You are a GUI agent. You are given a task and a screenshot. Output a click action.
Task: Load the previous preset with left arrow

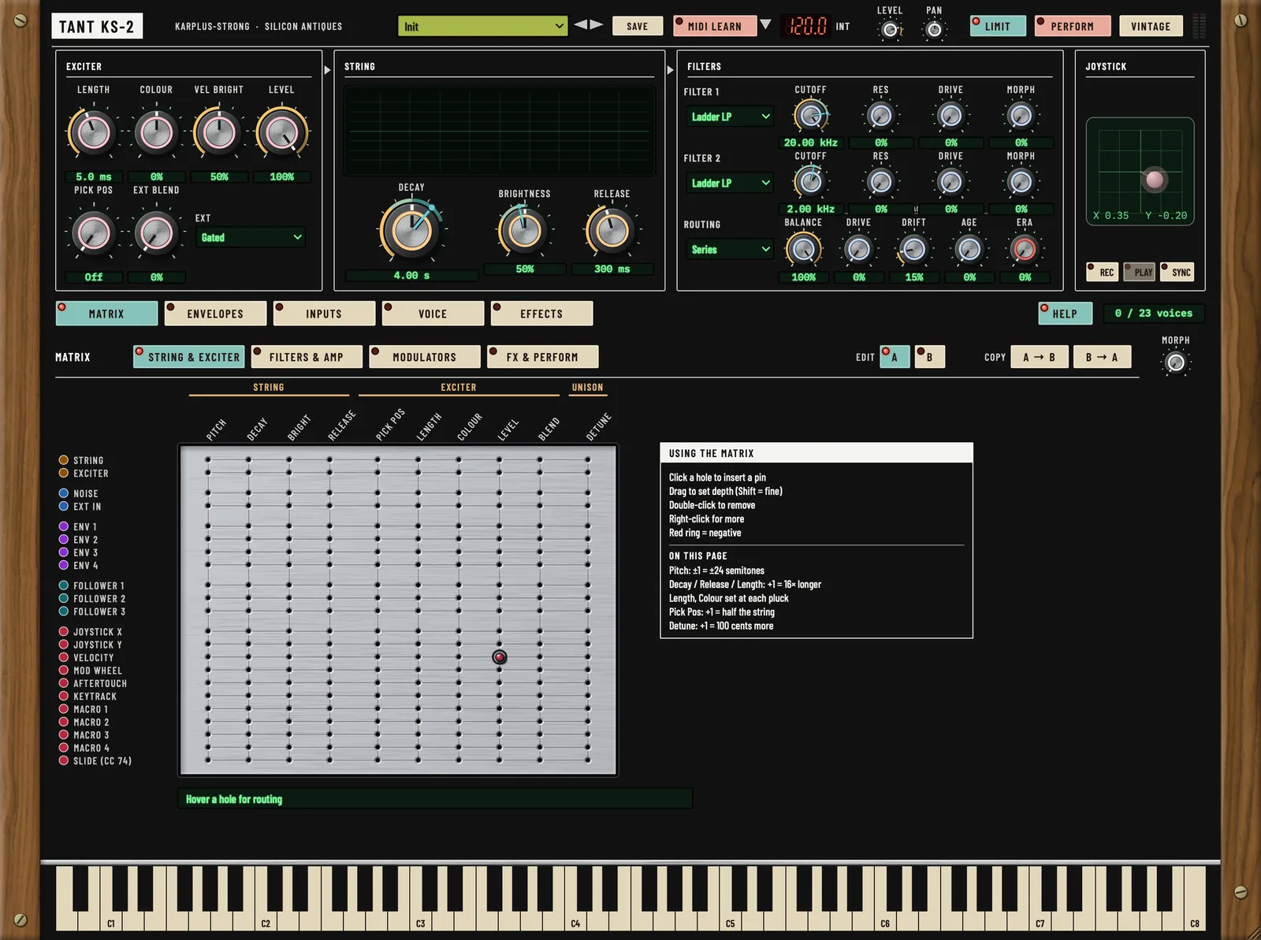coord(580,25)
